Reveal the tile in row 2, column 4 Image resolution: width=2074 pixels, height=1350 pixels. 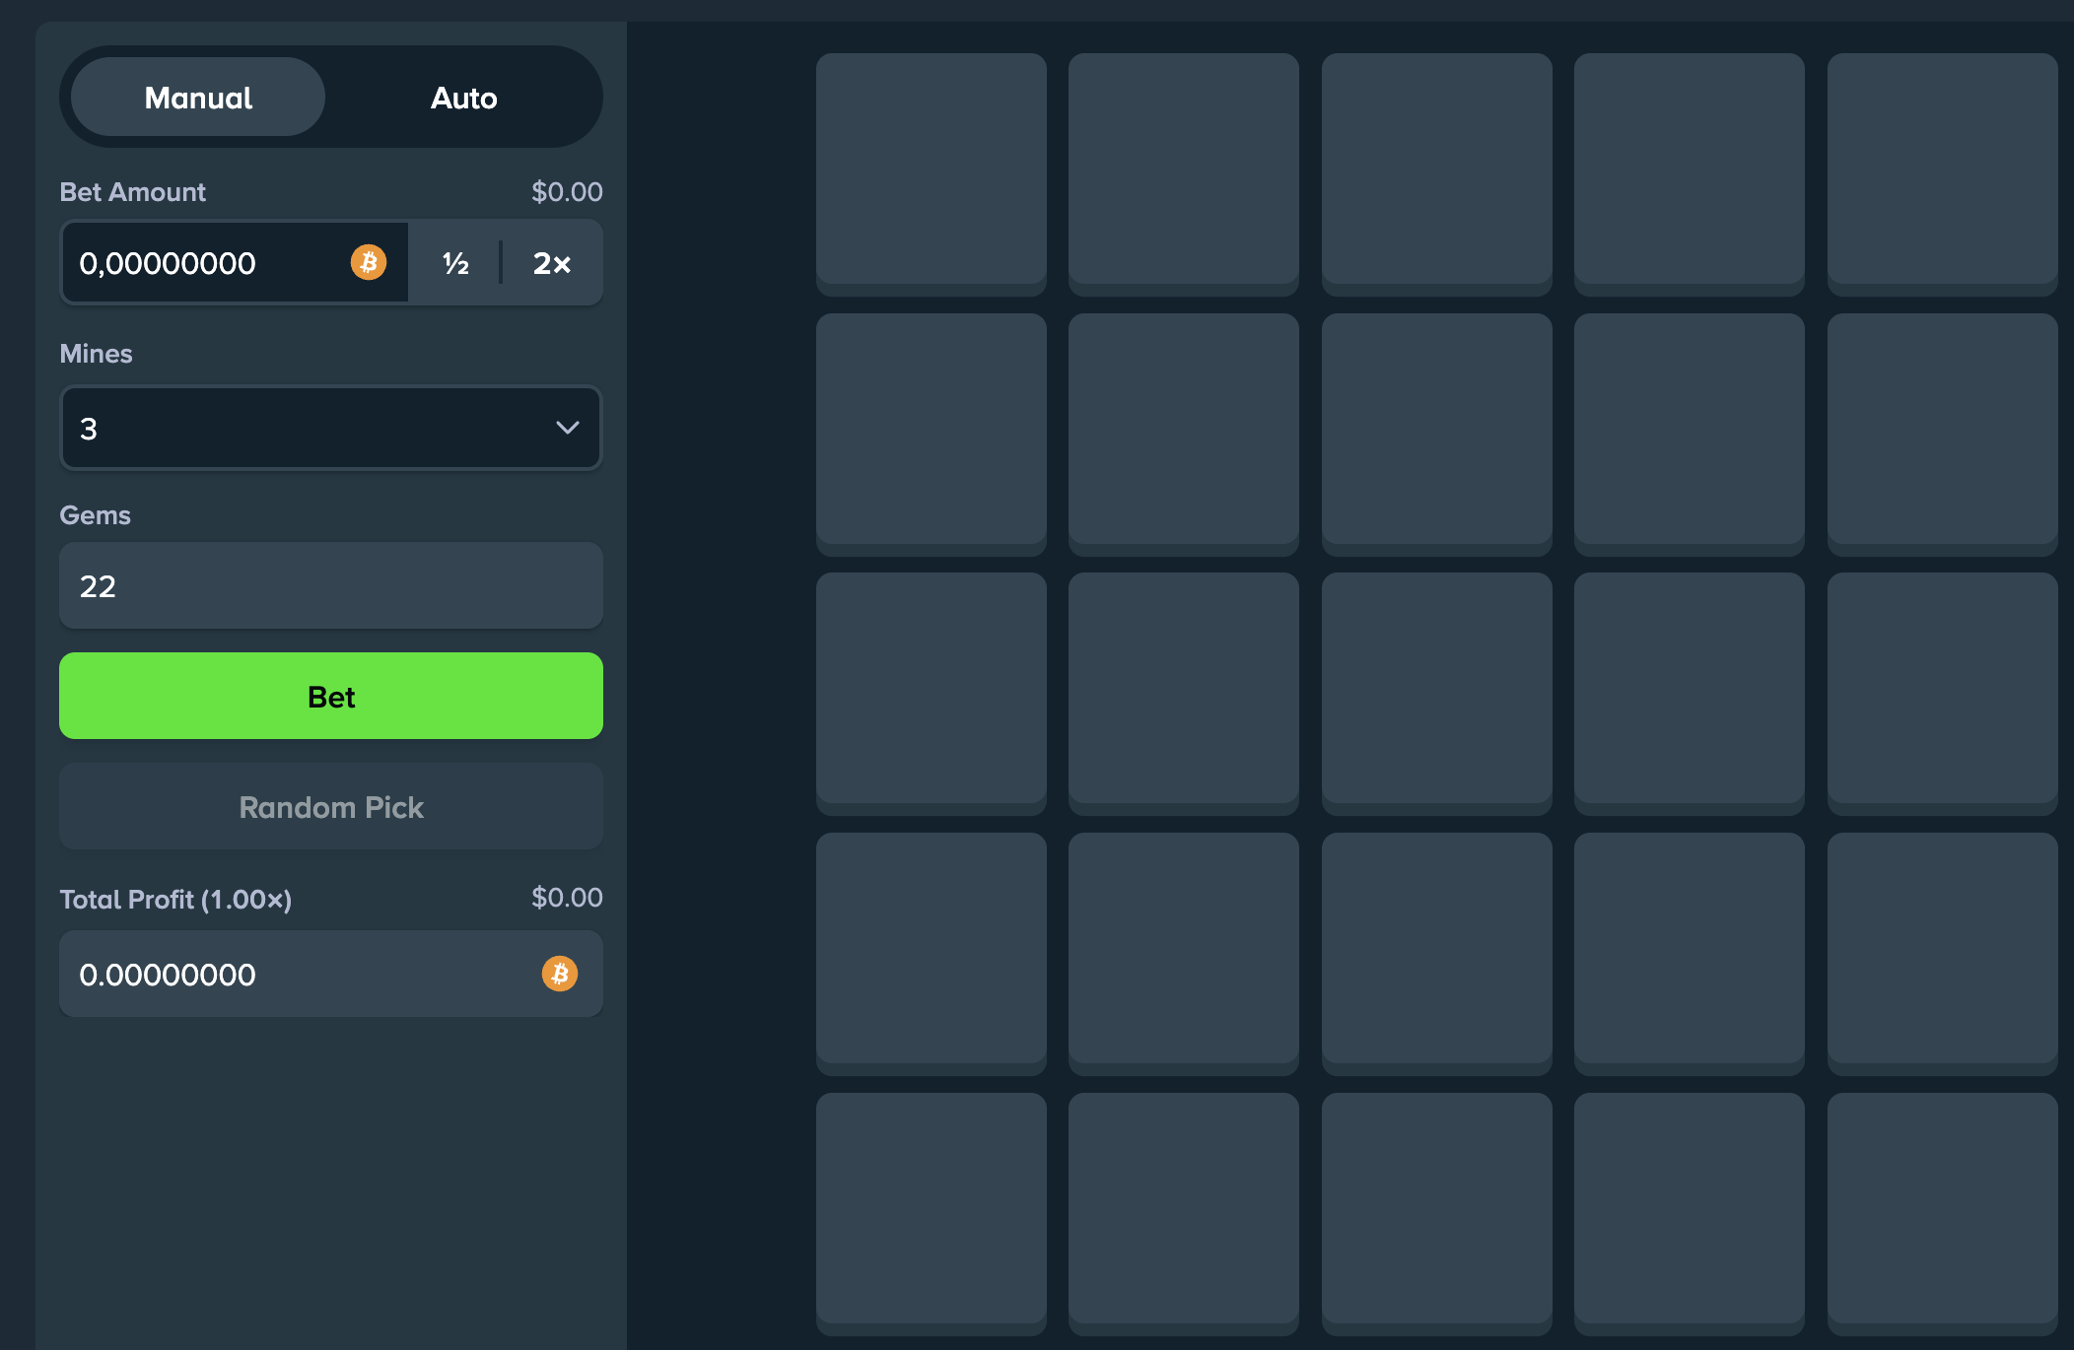[x=1690, y=434]
